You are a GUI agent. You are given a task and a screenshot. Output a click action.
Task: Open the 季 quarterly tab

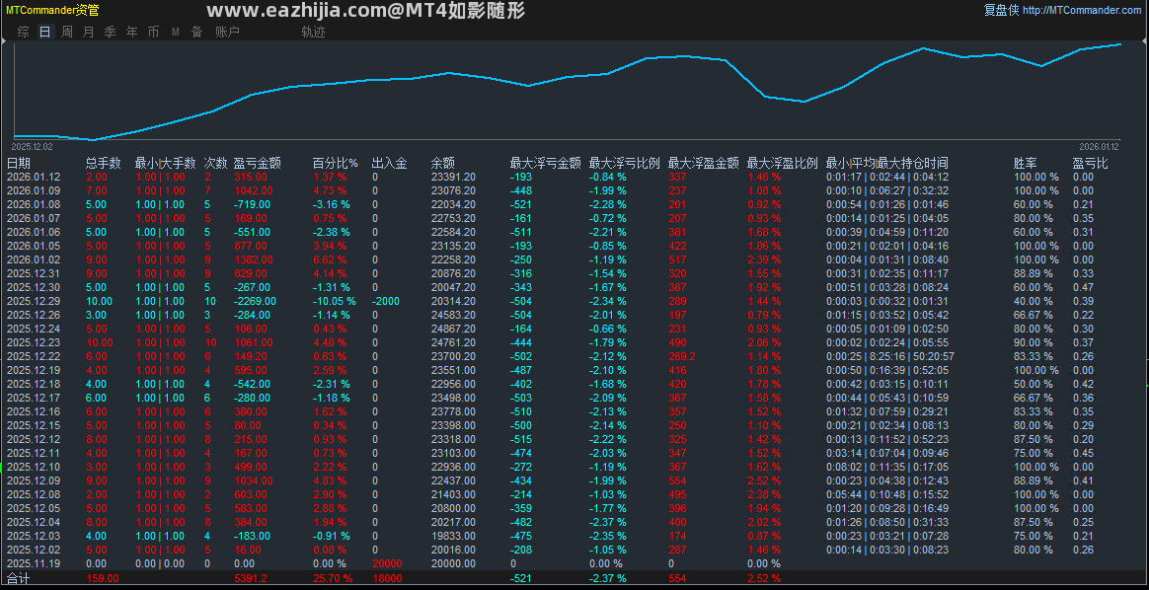click(x=110, y=32)
